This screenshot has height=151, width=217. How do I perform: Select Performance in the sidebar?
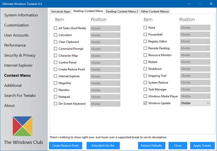point(15,45)
